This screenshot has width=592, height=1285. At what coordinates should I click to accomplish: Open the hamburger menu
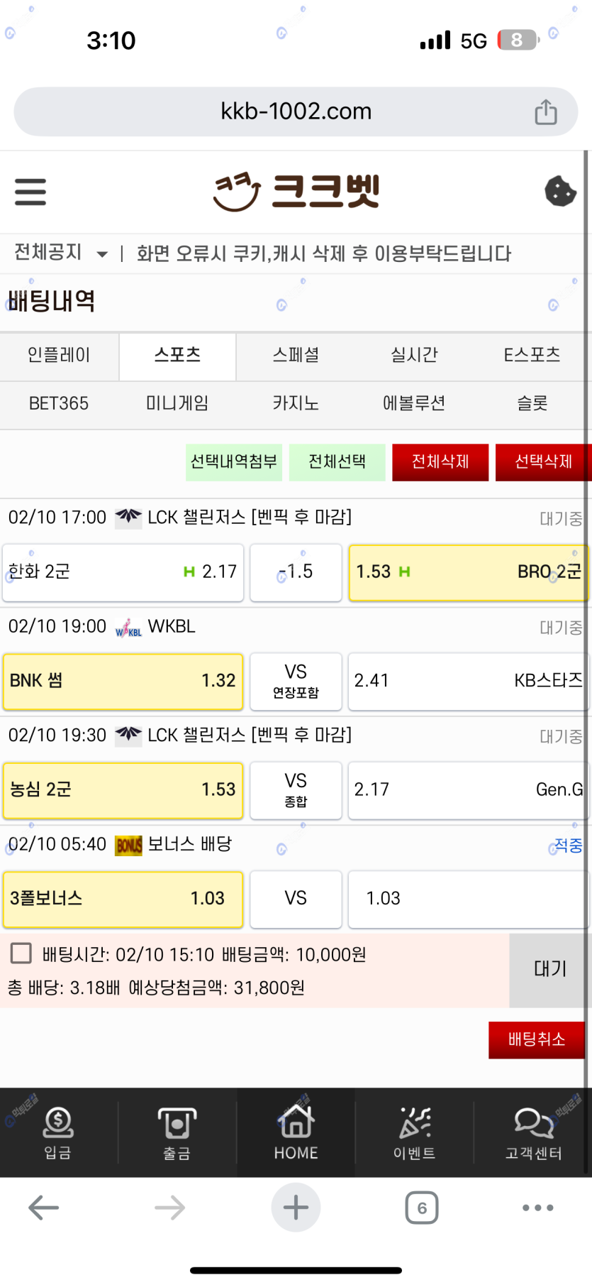coord(30,192)
